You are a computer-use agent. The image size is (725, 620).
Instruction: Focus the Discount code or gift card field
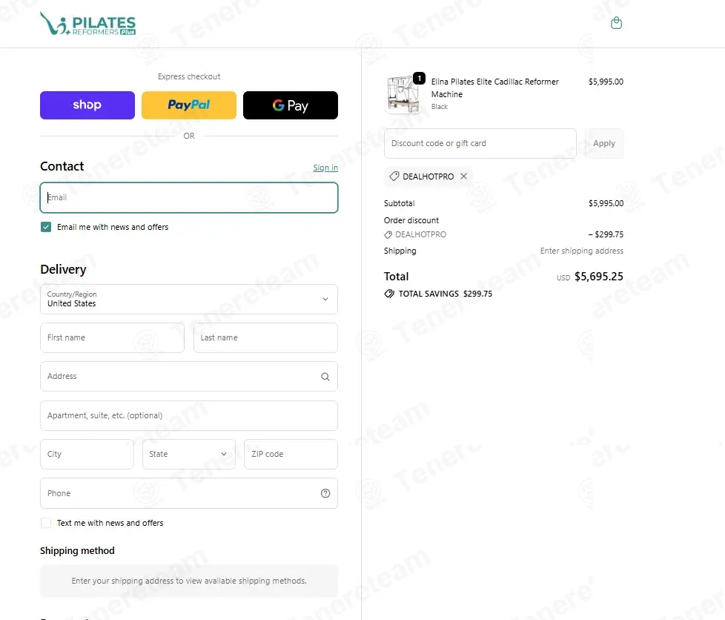480,143
